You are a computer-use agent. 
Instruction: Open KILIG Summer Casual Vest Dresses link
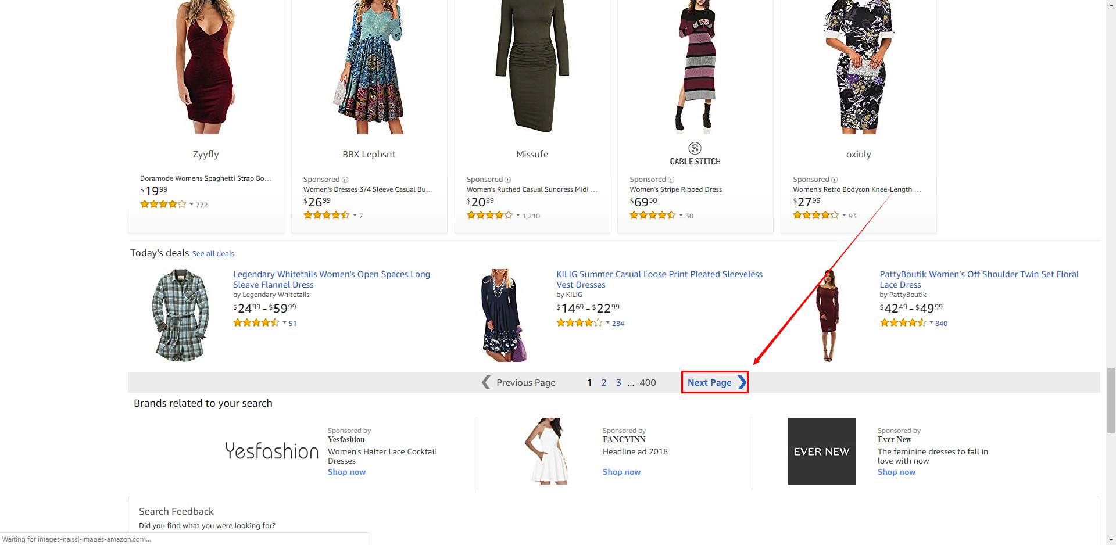pos(659,279)
